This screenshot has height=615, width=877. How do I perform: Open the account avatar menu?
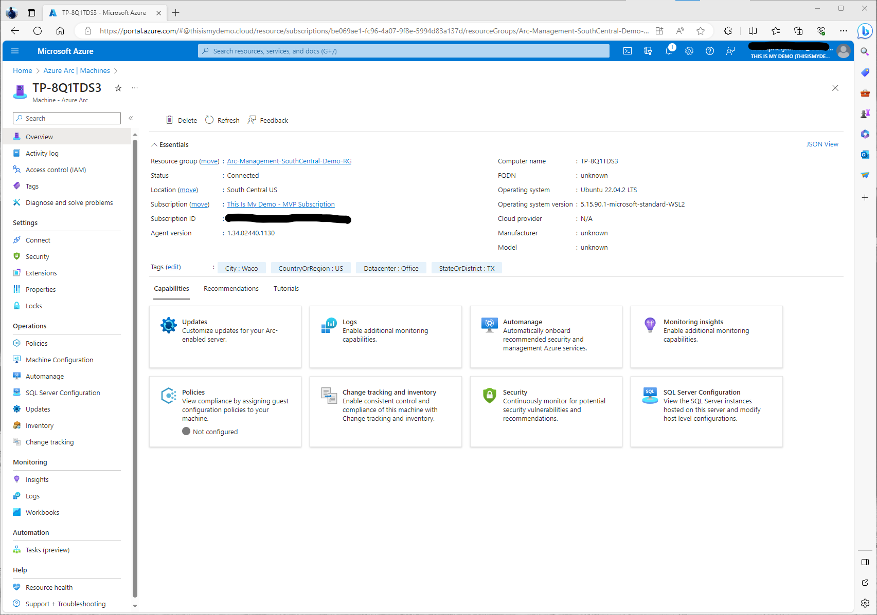843,51
